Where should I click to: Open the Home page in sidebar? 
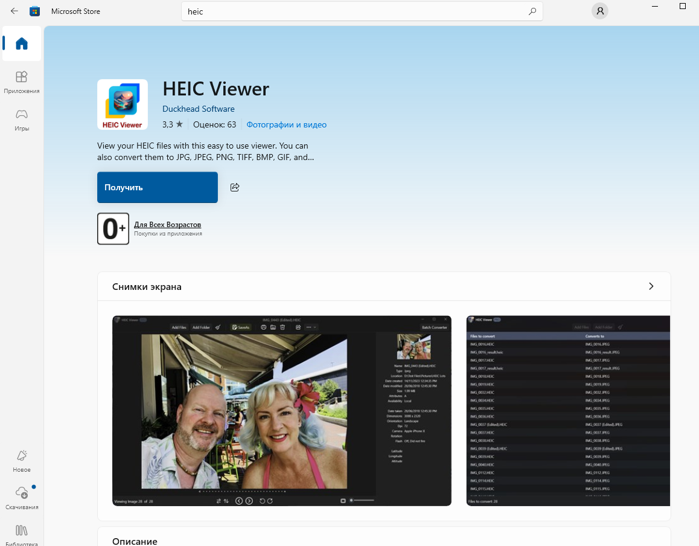click(22, 43)
